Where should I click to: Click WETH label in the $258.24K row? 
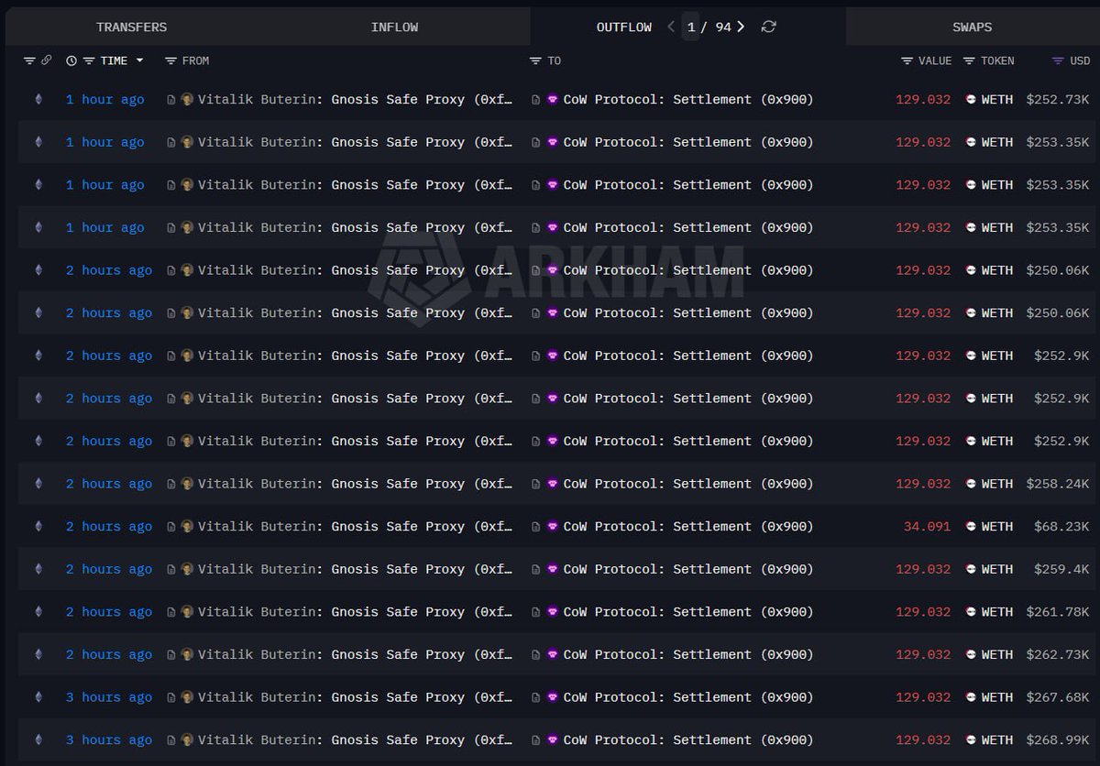[x=997, y=484]
